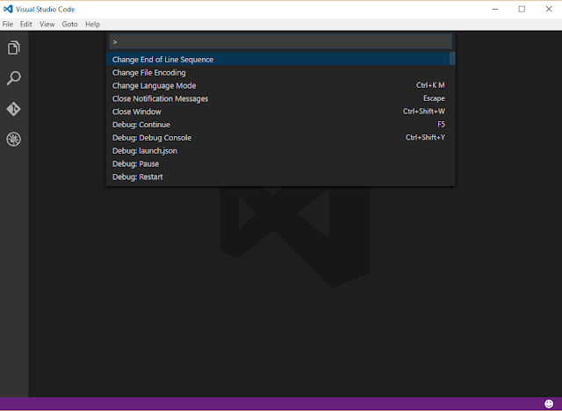
Task: Click the command list scrollbar thumb
Action: [452, 59]
